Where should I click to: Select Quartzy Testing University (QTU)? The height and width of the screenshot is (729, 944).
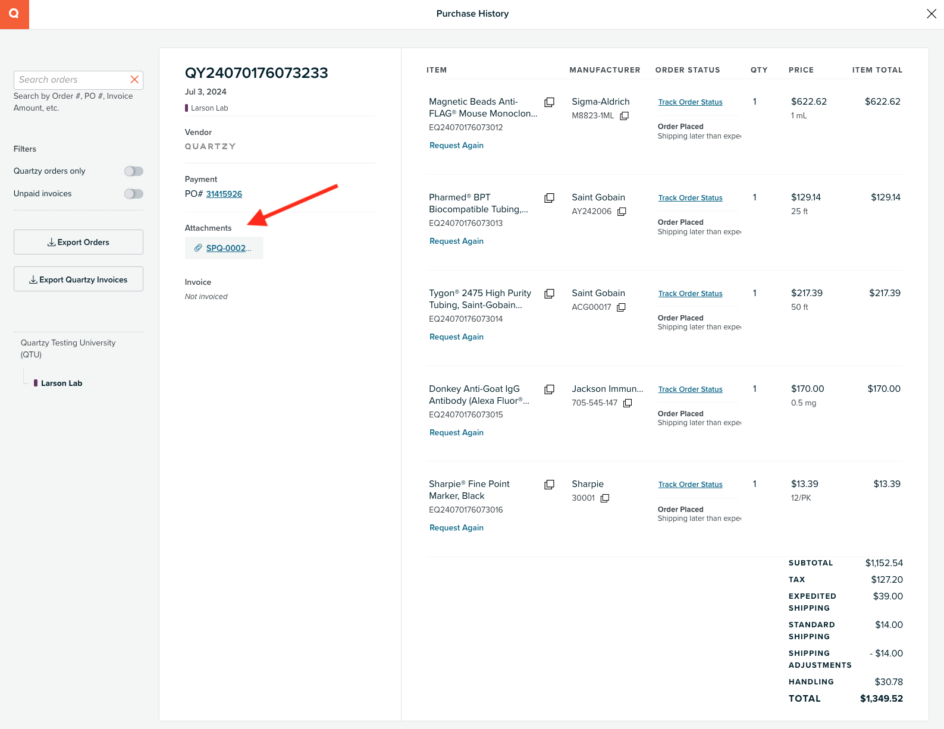[68, 348]
